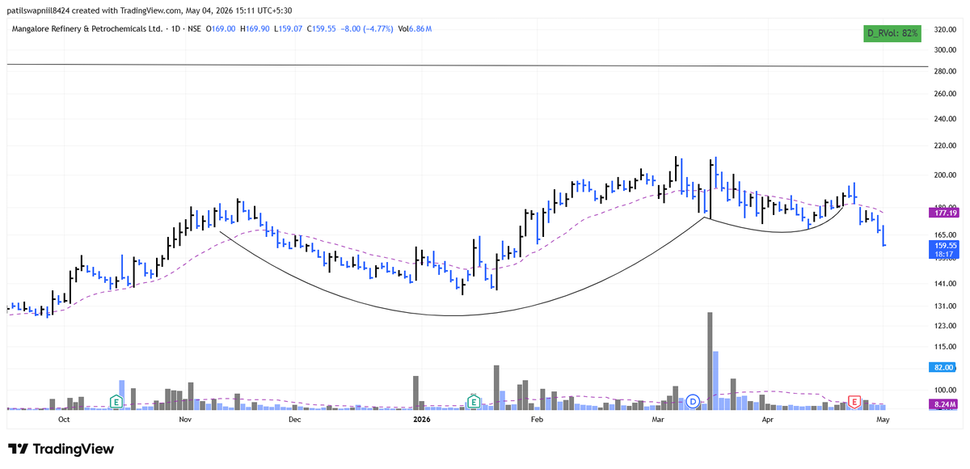The height and width of the screenshot is (469, 970).
Task: Click the blue 82.00 axis tag
Action: [944, 366]
